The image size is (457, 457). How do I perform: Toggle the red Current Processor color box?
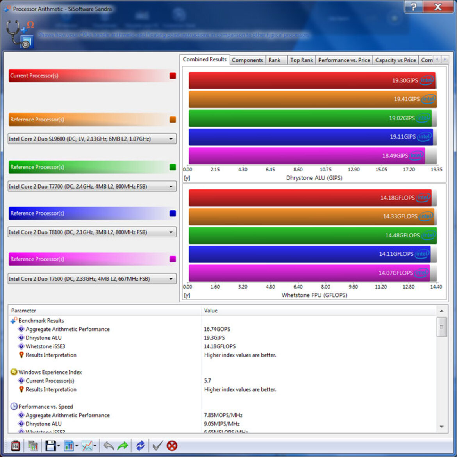tap(173, 76)
